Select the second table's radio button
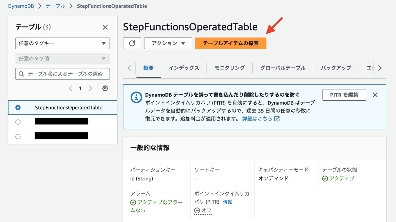Viewport: 396px width, 222px height. [18, 122]
